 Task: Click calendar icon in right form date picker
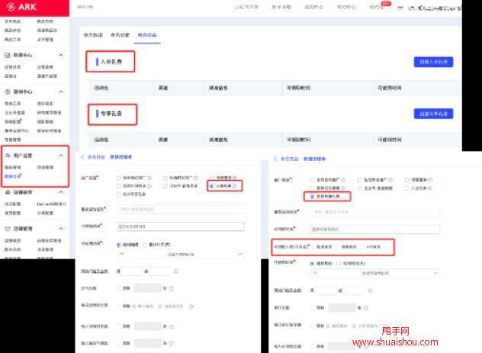pyautogui.click(x=315, y=273)
